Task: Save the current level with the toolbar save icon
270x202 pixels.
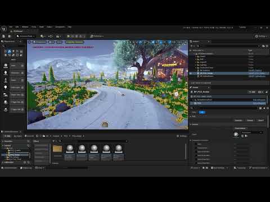Action: [x=3, y=36]
